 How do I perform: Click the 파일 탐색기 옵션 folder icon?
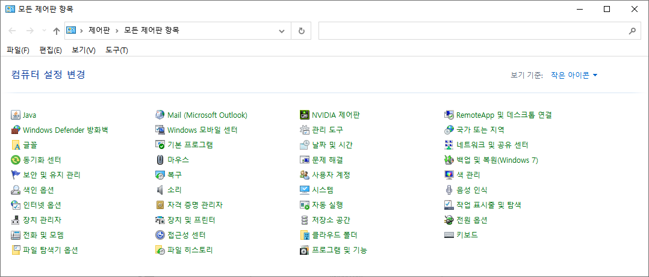(x=16, y=250)
